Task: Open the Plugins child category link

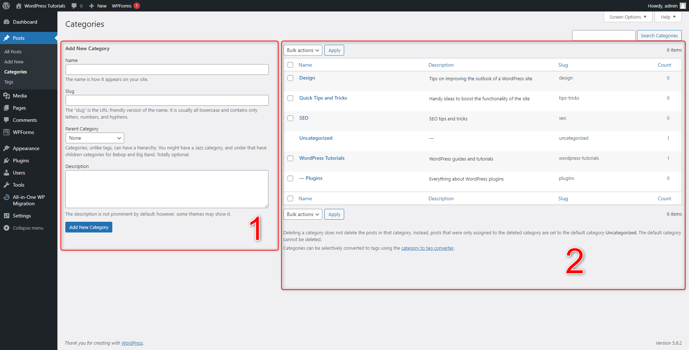Action: [311, 178]
